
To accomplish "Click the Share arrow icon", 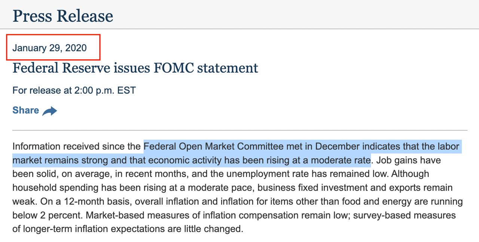I will click(x=49, y=111).
